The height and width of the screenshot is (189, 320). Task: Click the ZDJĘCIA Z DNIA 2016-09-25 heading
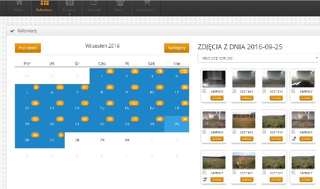(x=240, y=47)
